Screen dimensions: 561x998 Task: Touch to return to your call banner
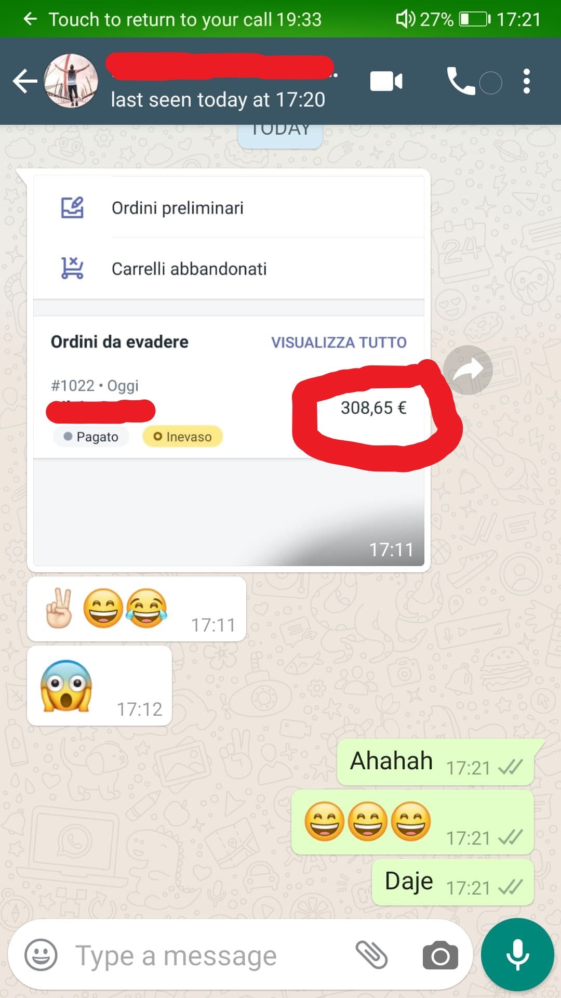(x=172, y=19)
